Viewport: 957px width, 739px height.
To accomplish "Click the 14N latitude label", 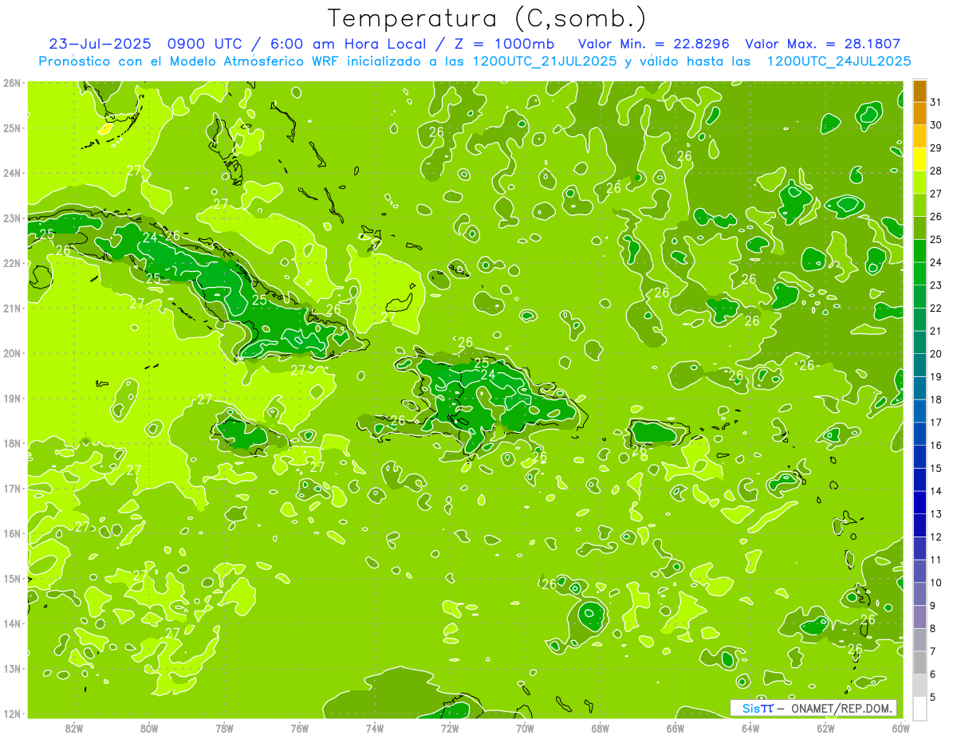I will 11,623.
